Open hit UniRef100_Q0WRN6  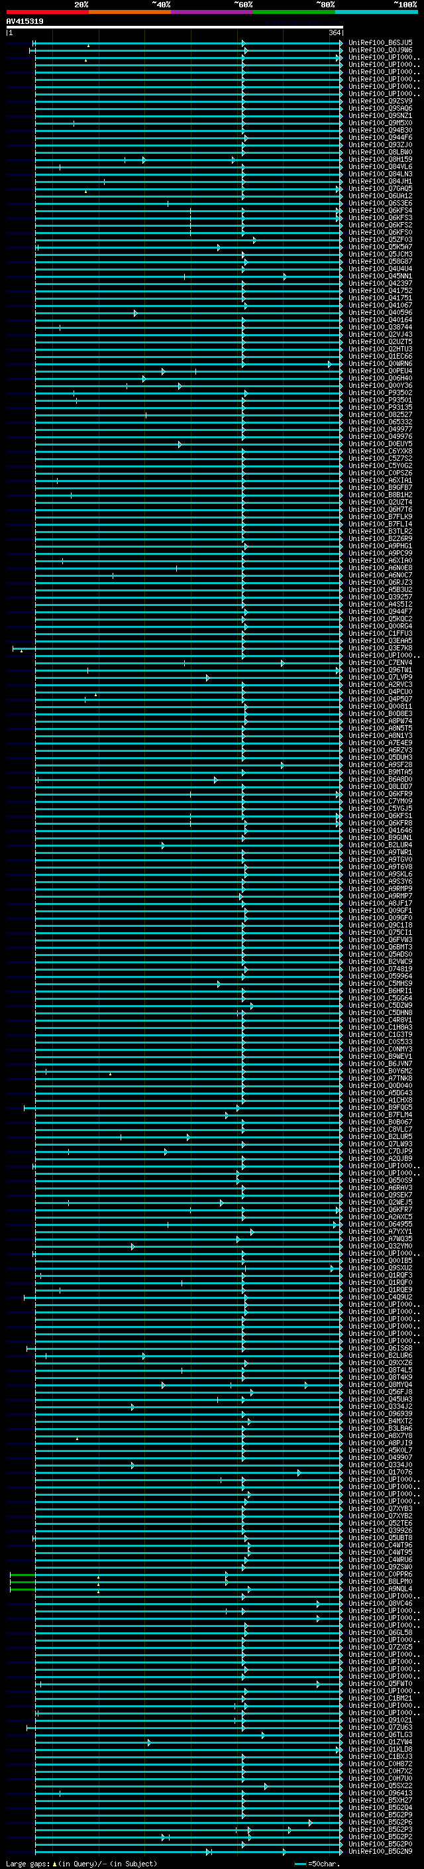pos(380,363)
